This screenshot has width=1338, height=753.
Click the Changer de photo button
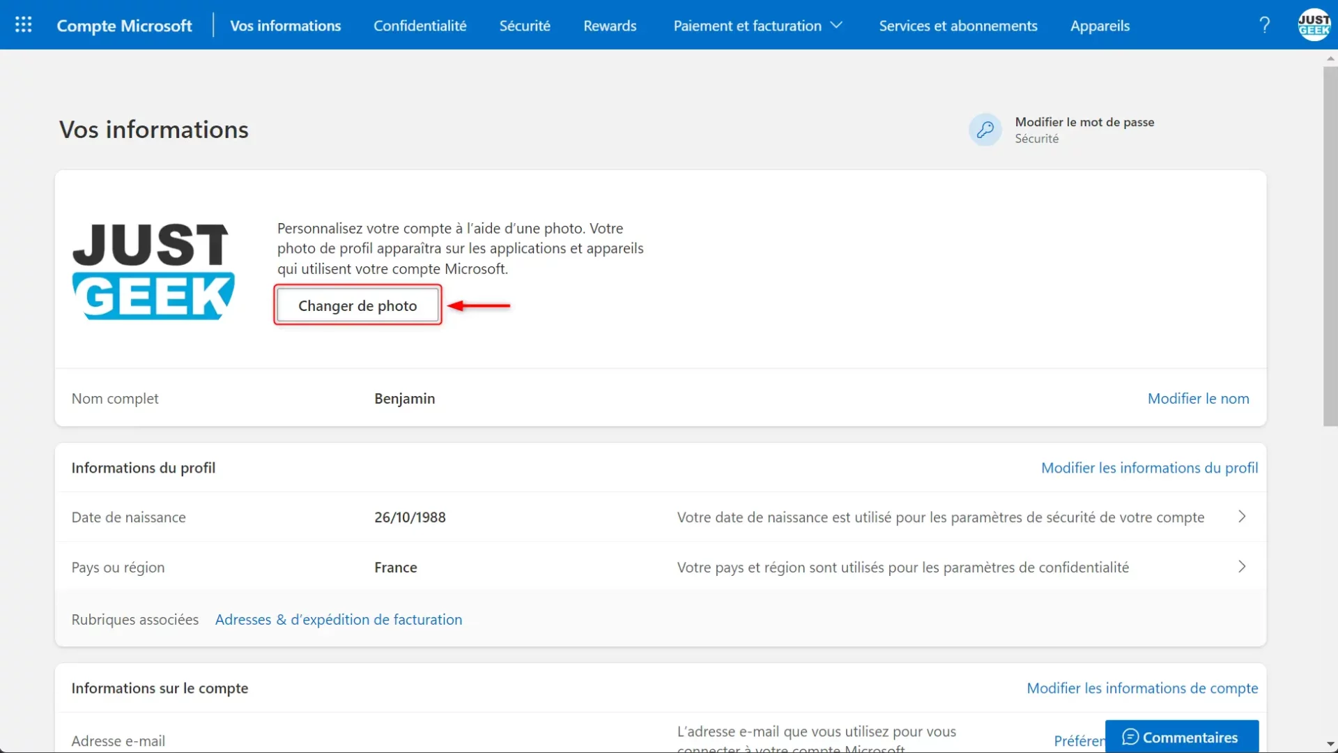pyautogui.click(x=357, y=305)
